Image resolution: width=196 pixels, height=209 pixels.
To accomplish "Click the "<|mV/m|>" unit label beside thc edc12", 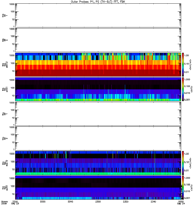I will pos(191,163).
